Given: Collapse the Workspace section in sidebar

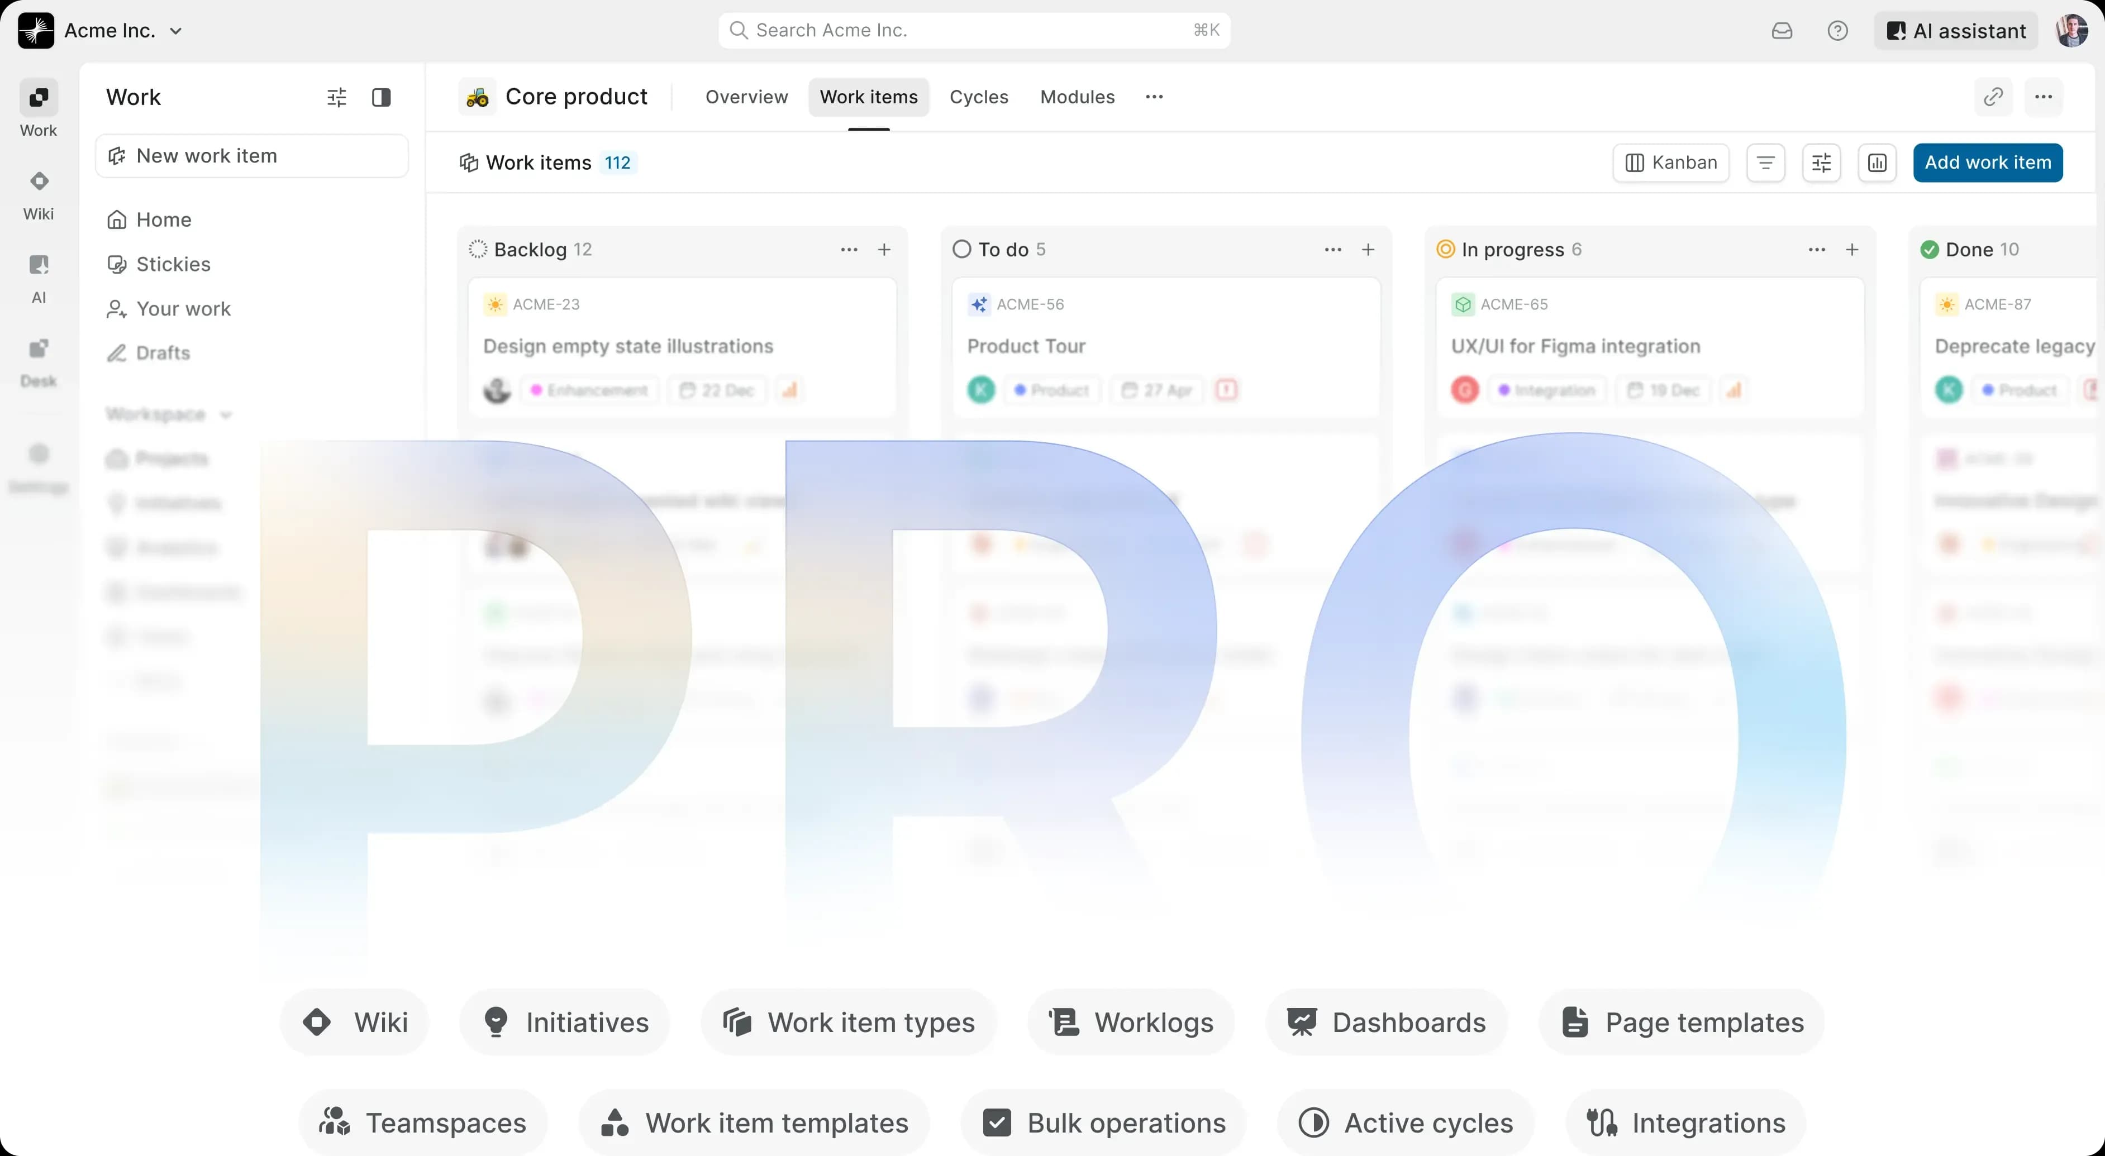Looking at the screenshot, I should click(x=226, y=414).
